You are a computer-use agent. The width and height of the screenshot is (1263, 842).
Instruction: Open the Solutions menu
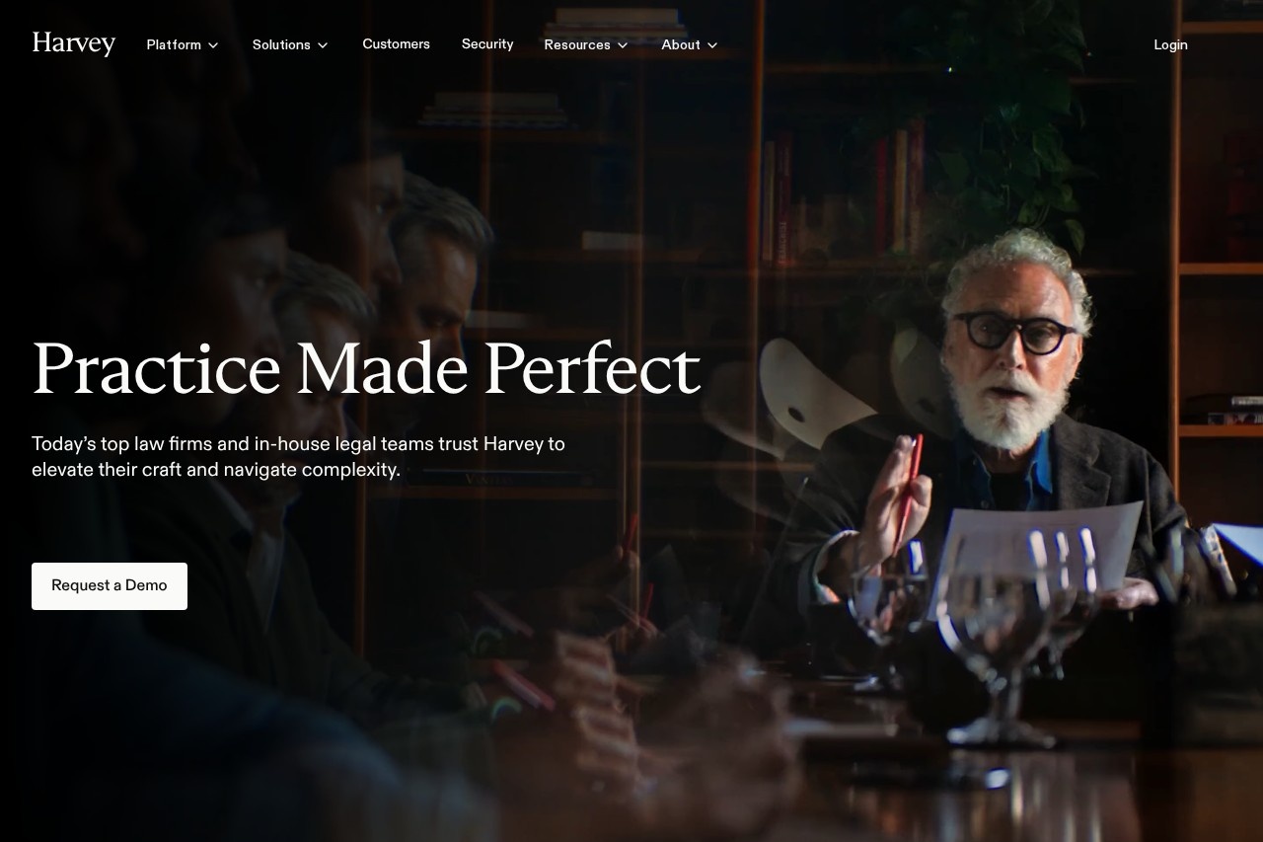click(290, 45)
